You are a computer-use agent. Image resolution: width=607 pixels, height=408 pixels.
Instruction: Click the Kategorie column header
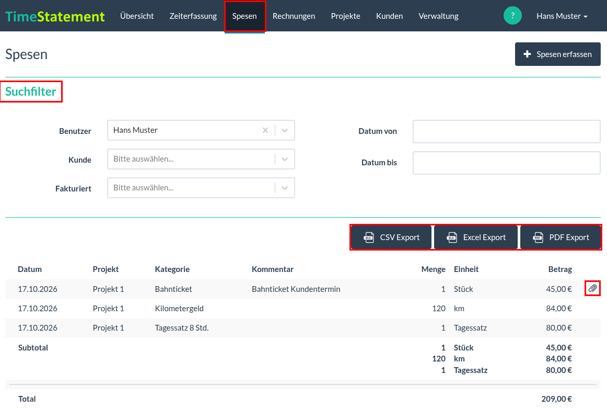coord(172,269)
